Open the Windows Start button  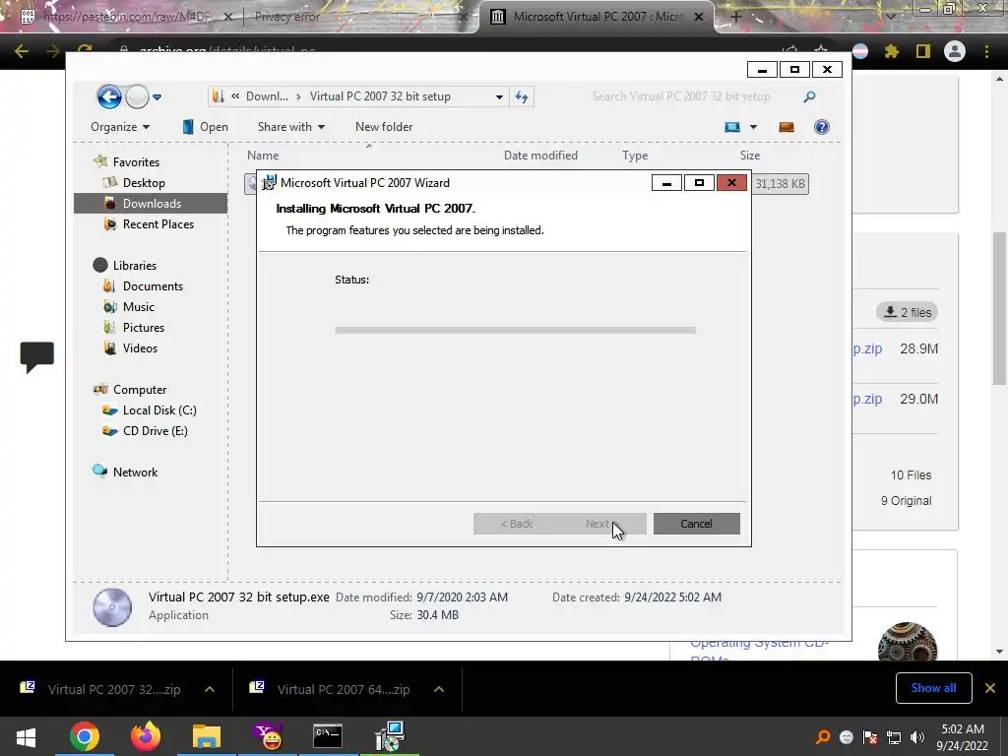(26, 736)
